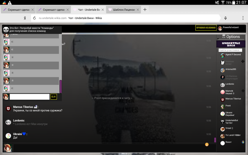This screenshot has width=248, height=155.
Task: Tap the battery 78% indicator
Action: pos(231,3)
